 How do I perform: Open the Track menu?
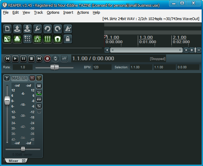[x=38, y=12]
